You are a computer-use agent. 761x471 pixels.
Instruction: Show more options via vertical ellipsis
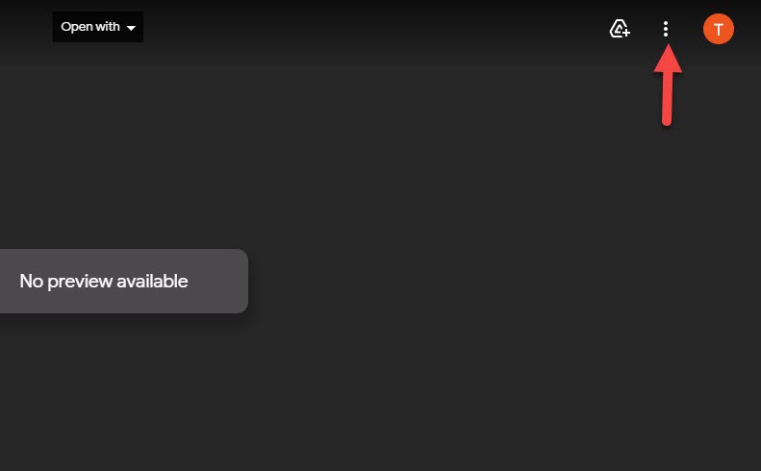[666, 29]
